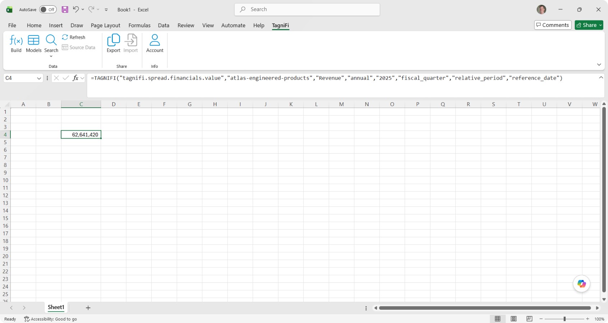The width and height of the screenshot is (608, 323).
Task: Open the Automate ribbon tab
Action: [233, 25]
